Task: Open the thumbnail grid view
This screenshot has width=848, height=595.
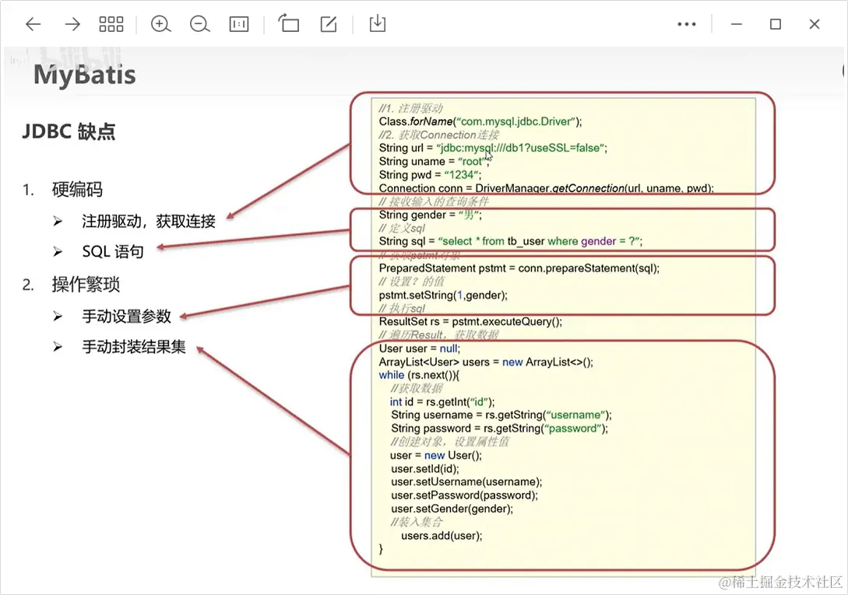Action: point(111,24)
